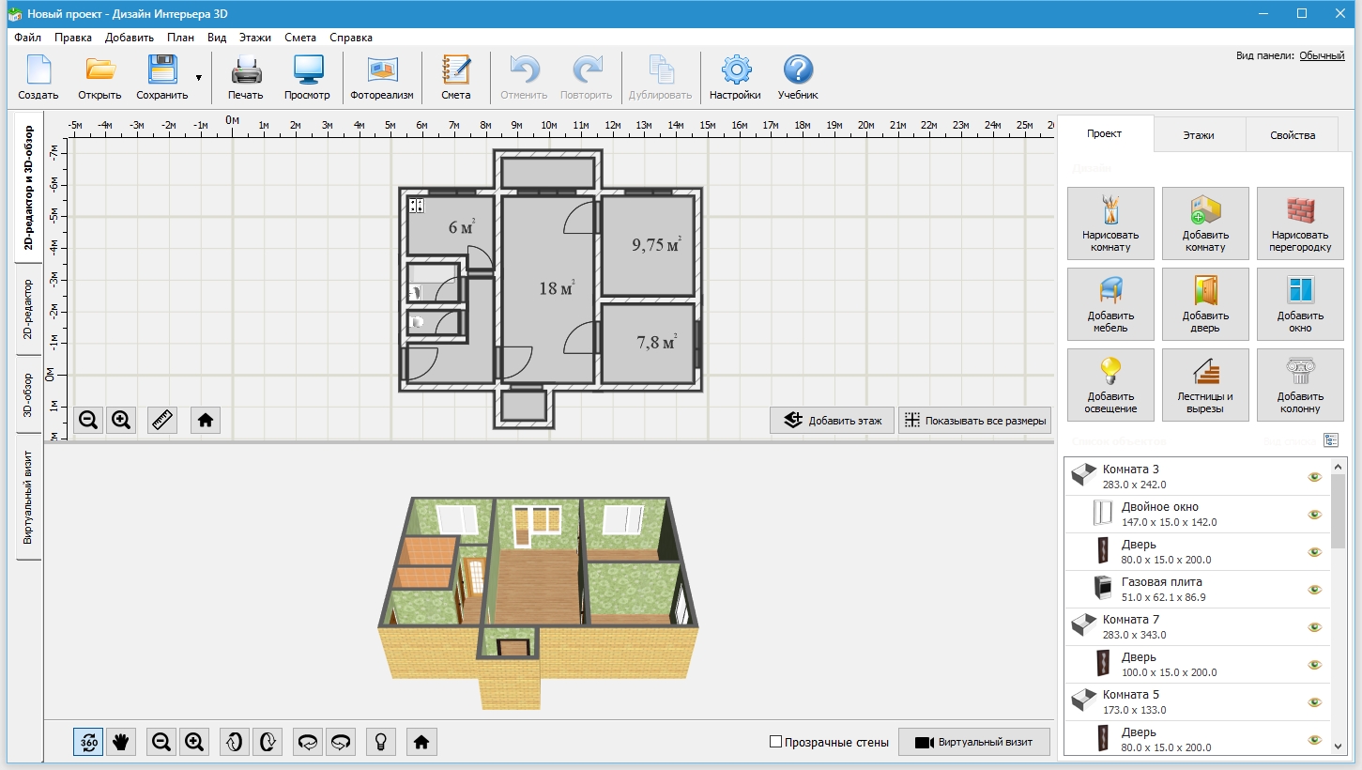
Task: Click Добавить этаж button
Action: 832,421
